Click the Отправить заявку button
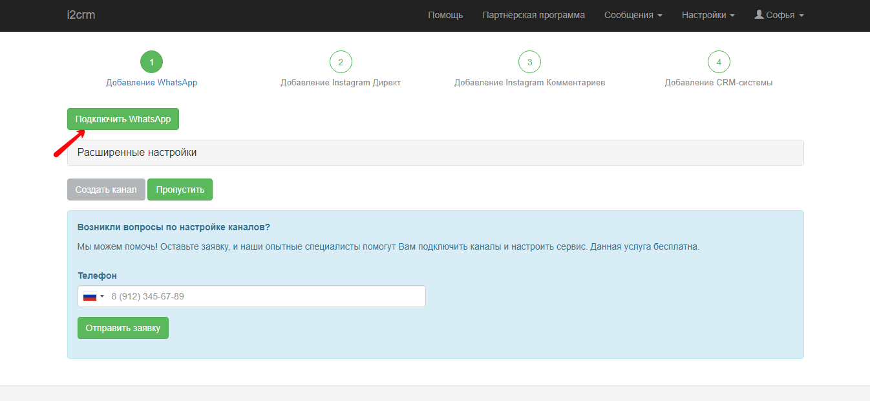This screenshot has width=870, height=401. tap(123, 328)
